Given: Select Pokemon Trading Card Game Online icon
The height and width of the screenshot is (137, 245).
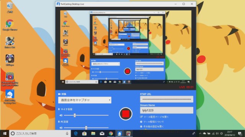Looking at the screenshot, I should pyautogui.click(x=10, y=79).
